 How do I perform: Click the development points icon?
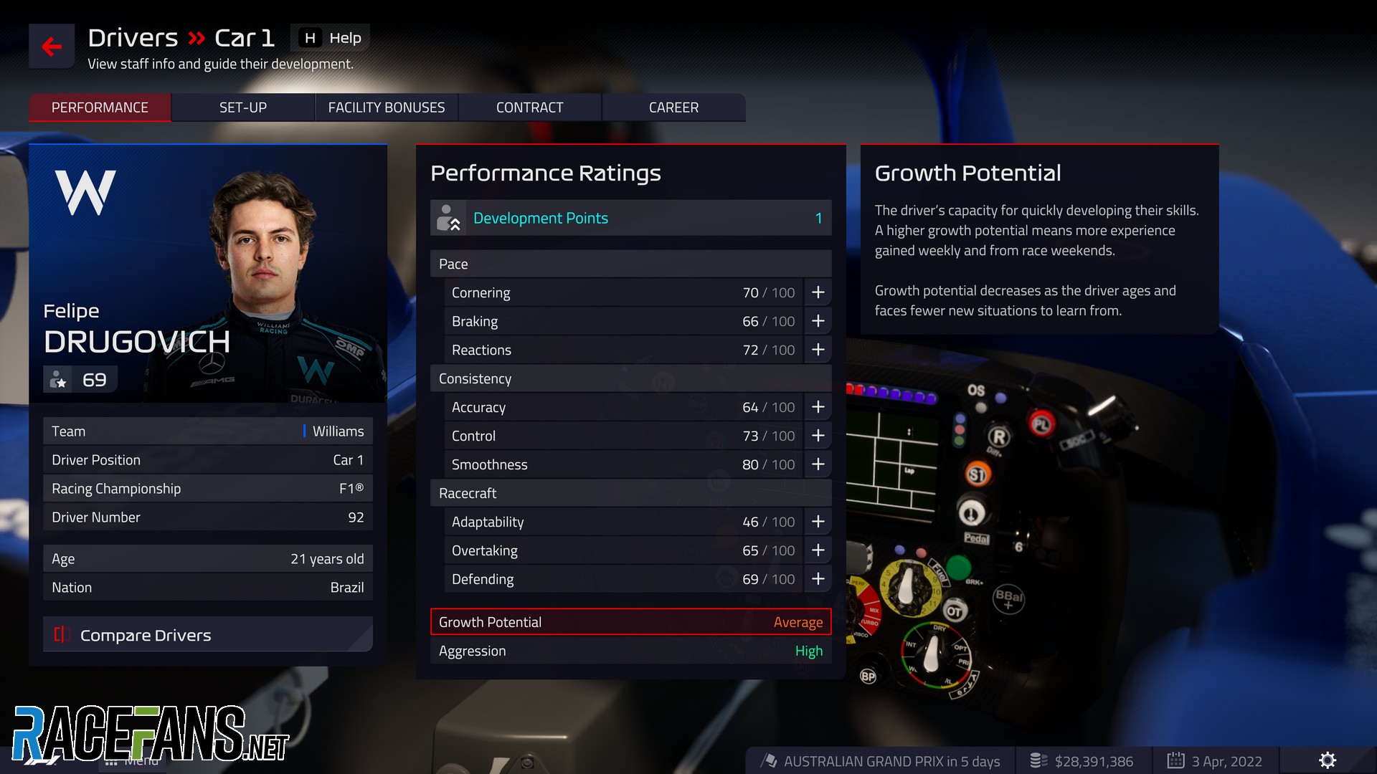click(x=445, y=219)
